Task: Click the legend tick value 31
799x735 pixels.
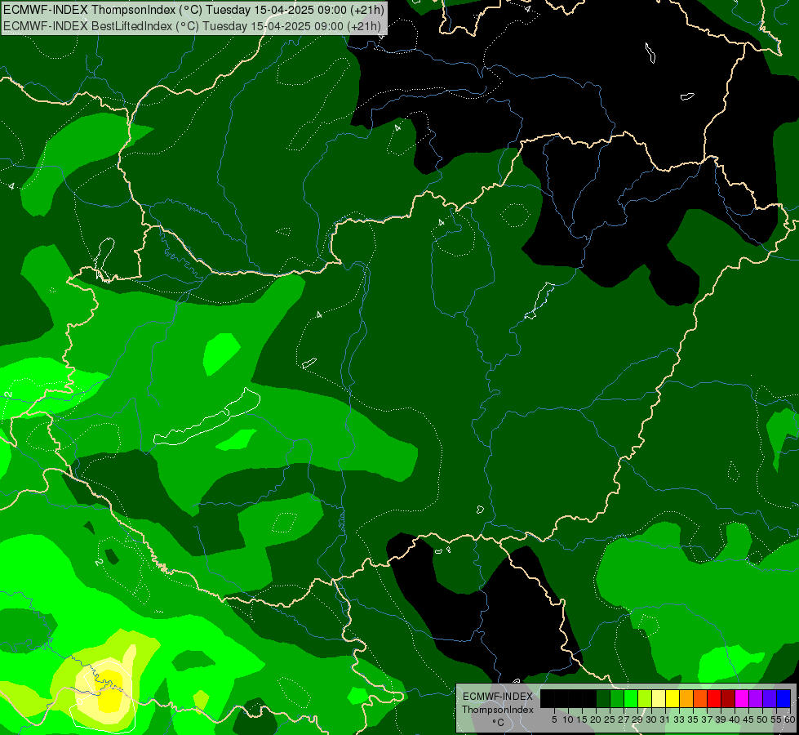Action: (665, 719)
